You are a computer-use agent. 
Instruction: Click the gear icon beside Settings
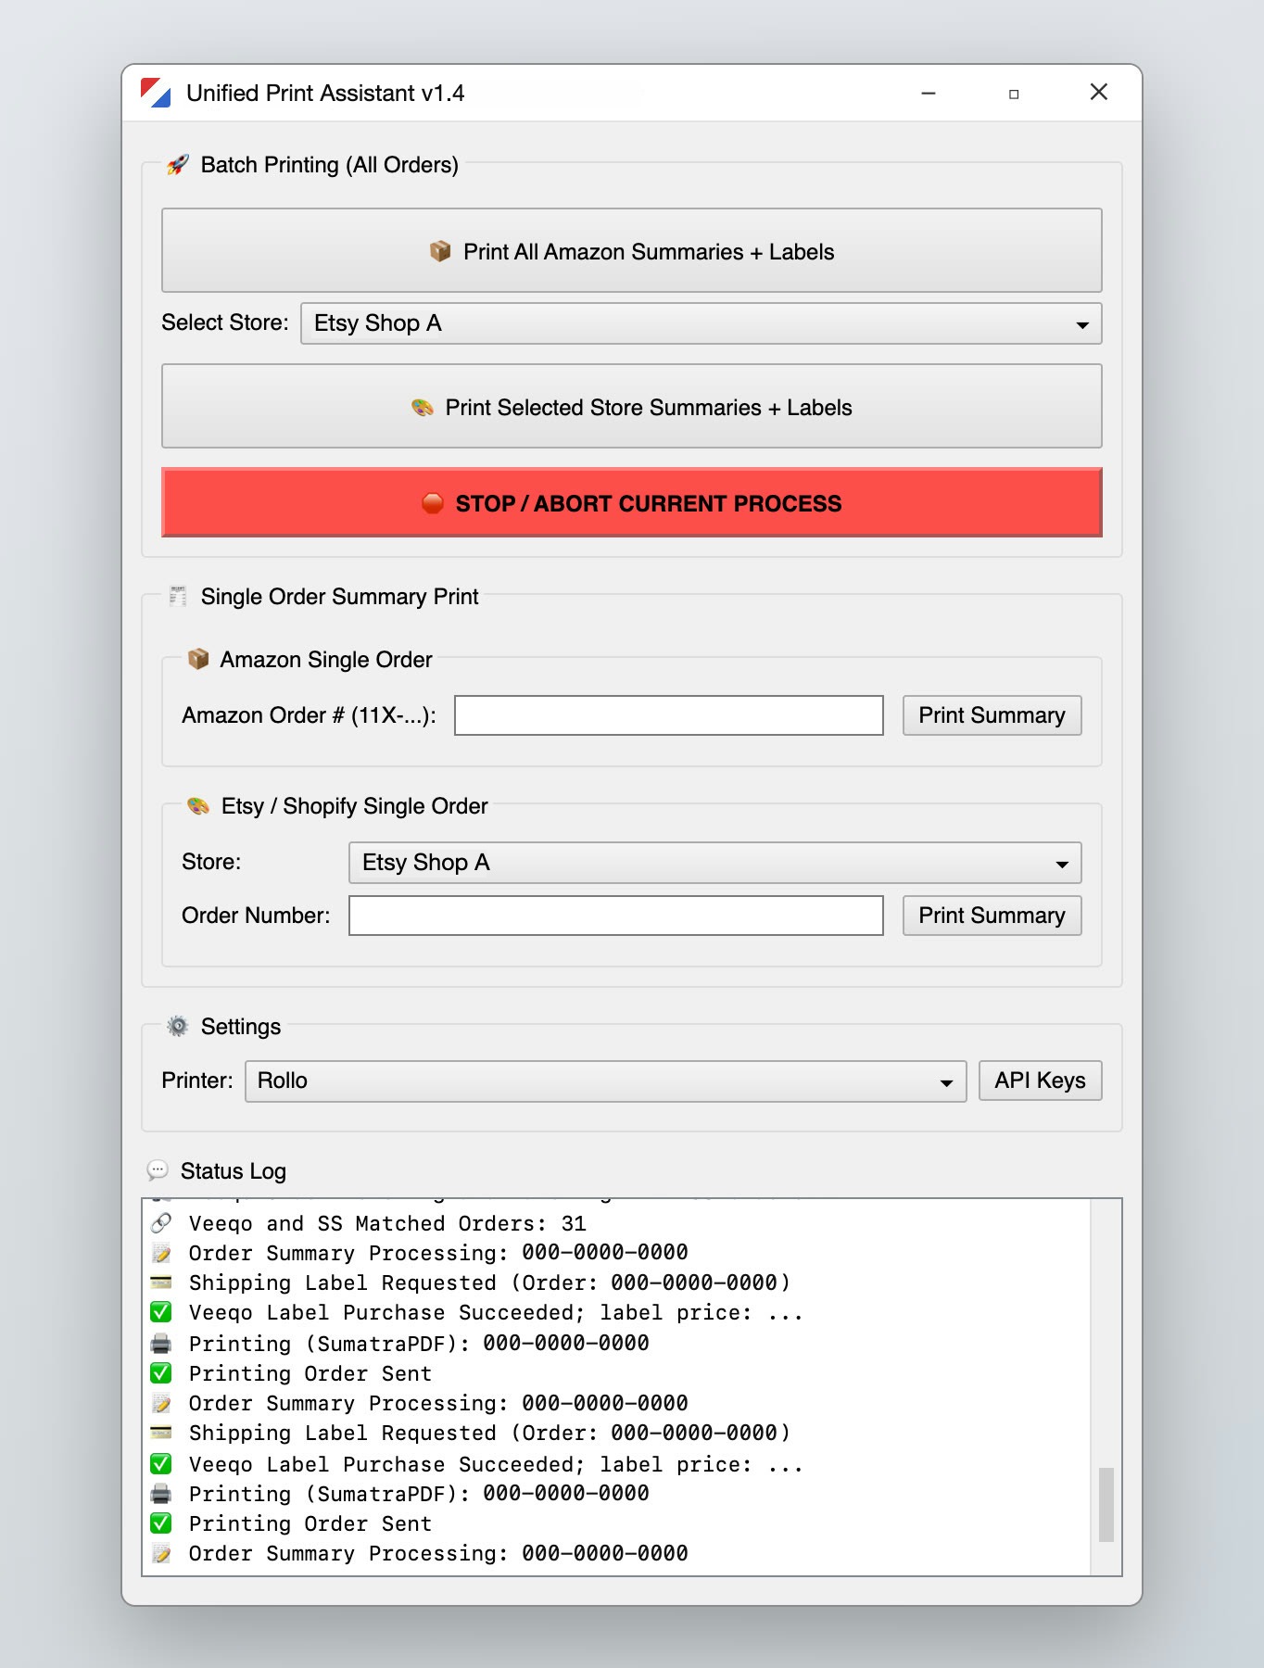click(x=177, y=1026)
